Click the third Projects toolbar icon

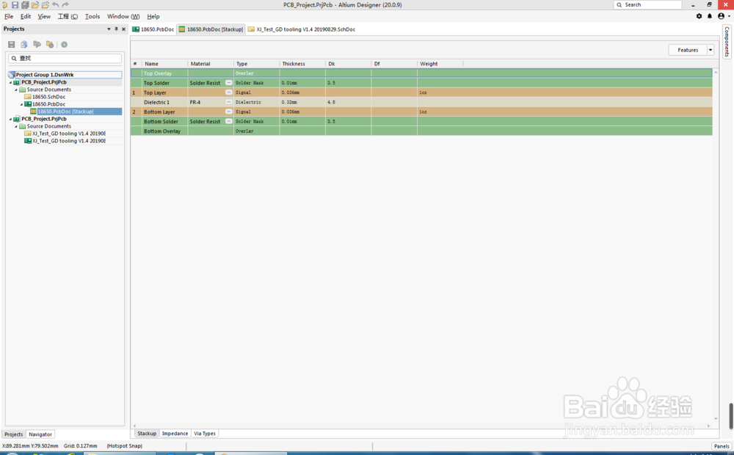(x=37, y=45)
